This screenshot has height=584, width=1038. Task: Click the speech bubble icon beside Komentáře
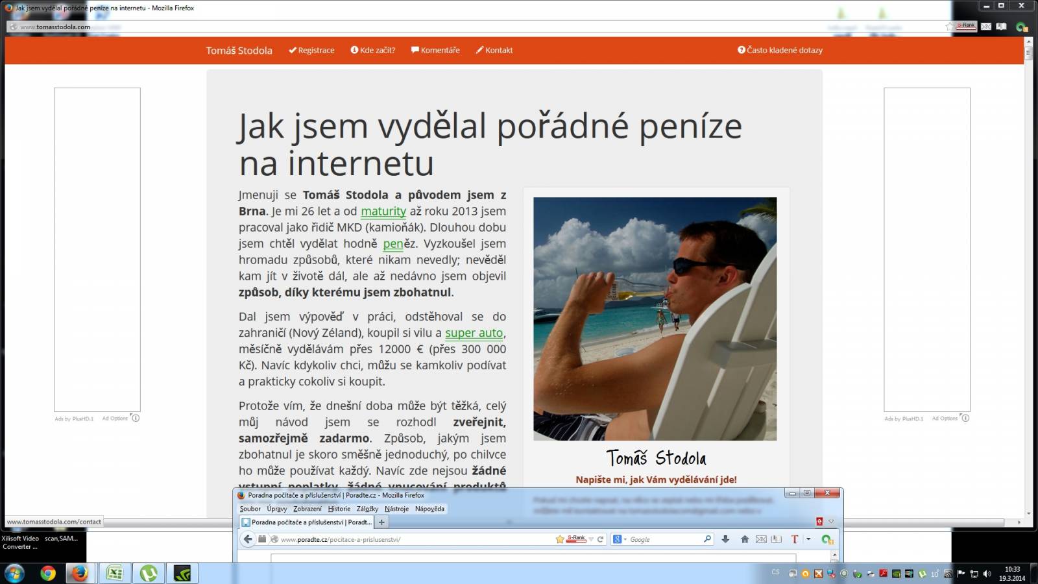click(415, 50)
